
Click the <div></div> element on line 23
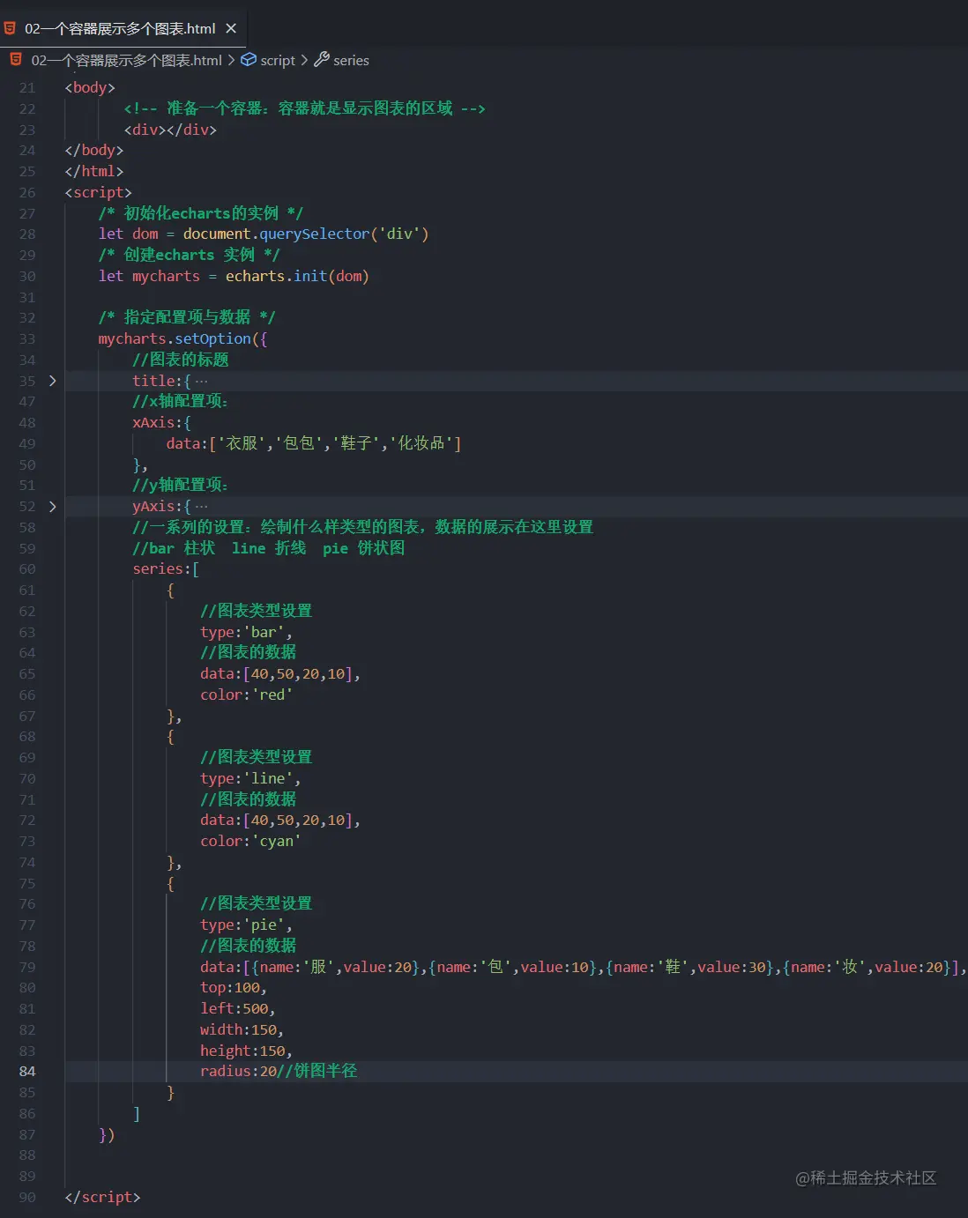click(170, 130)
